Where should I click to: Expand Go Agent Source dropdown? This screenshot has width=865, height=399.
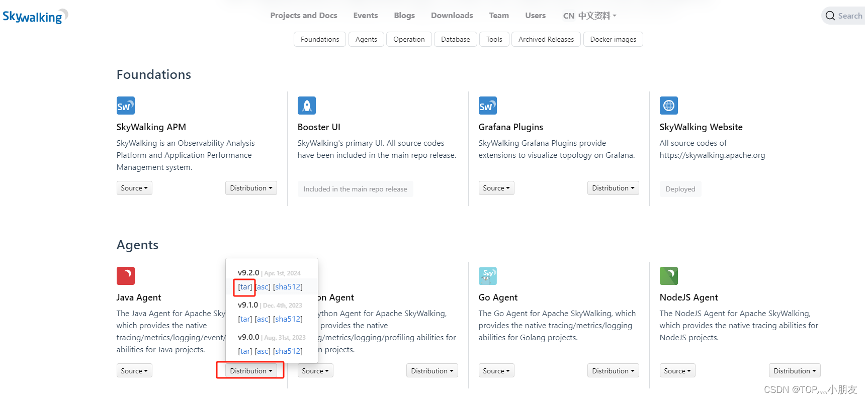(x=496, y=371)
